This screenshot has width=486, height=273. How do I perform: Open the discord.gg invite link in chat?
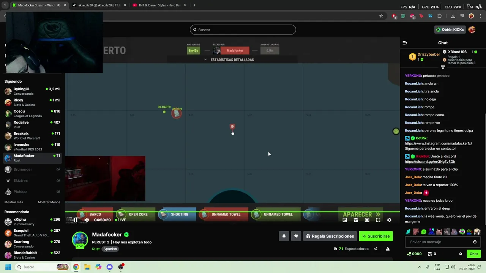click(430, 162)
